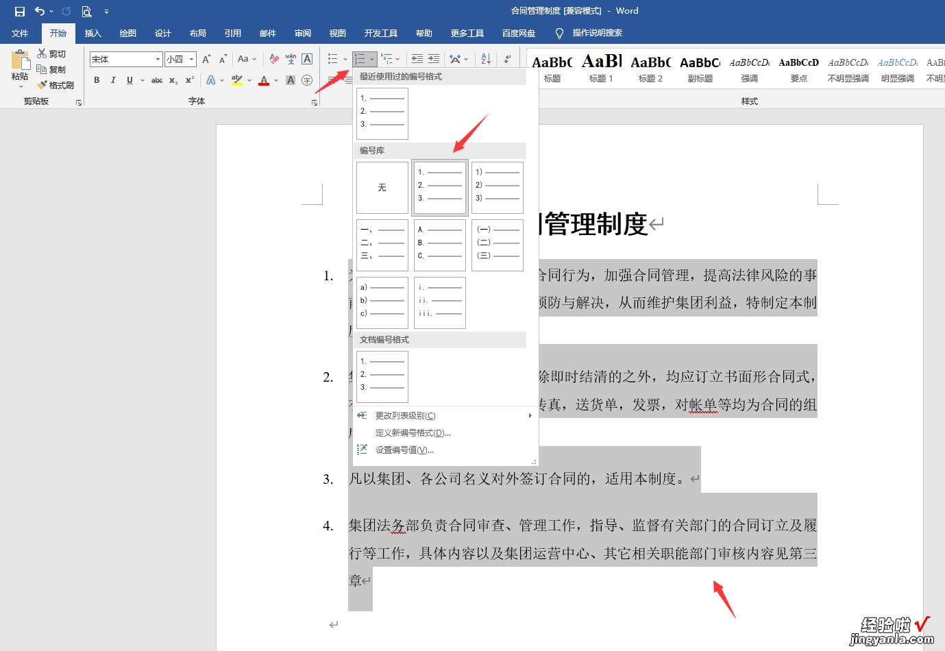Decrease the paragraph indent
Screen dimensions: 945x651
tap(417, 59)
